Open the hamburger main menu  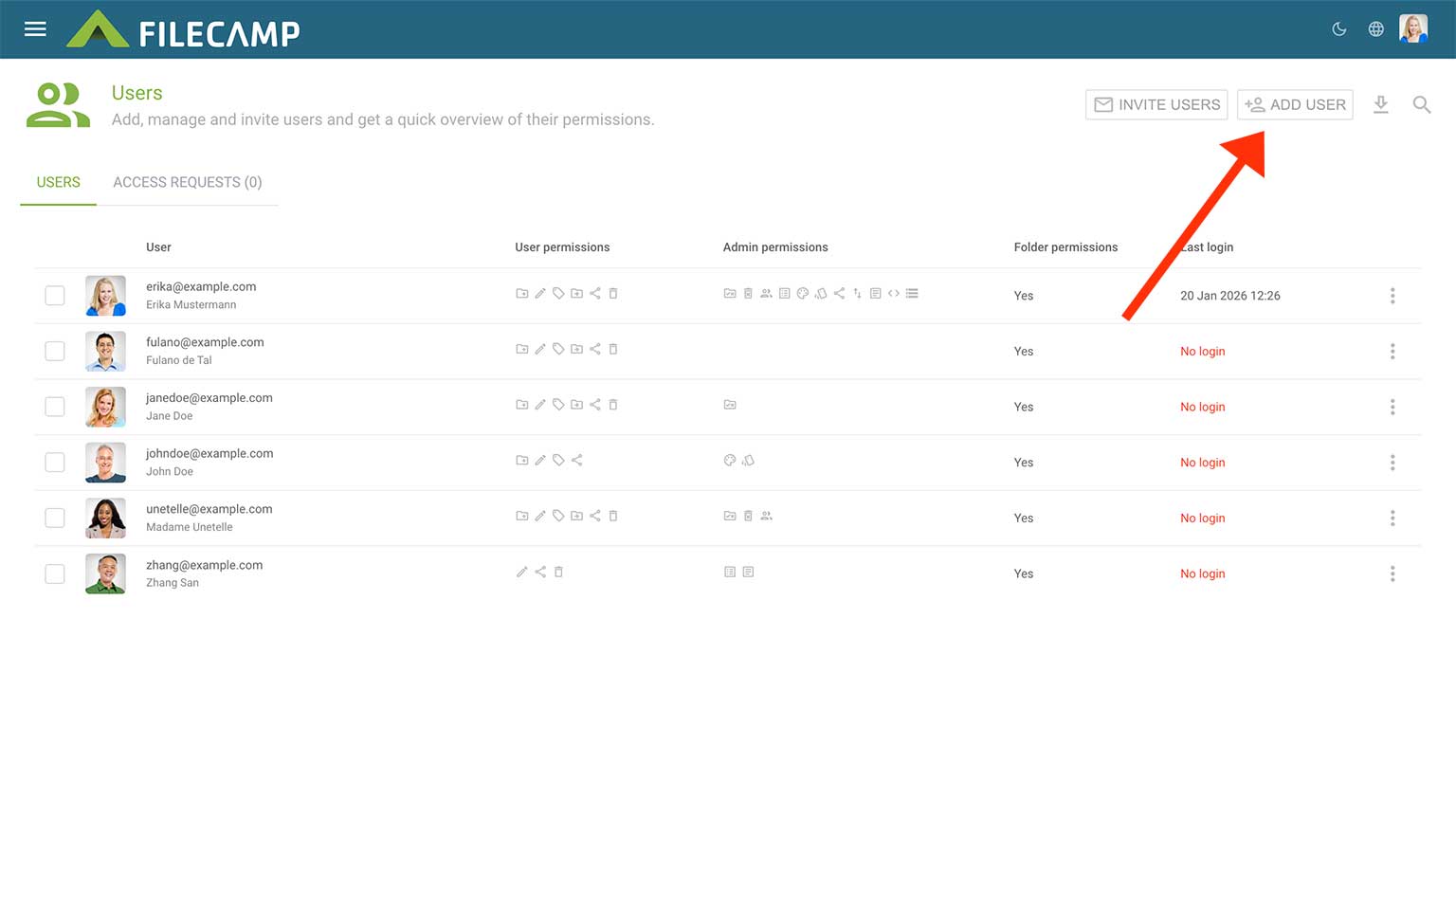pos(35,29)
